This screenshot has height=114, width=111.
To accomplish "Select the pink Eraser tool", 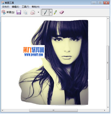I will click(x=62, y=12).
